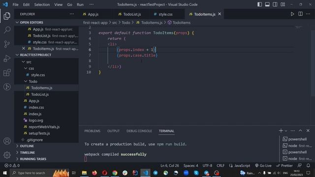Click the src breadcrumb segment

click(115, 23)
